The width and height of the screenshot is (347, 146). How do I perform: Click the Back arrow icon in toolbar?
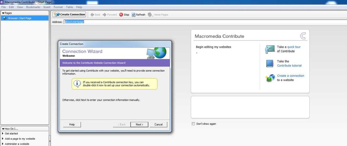92,15
